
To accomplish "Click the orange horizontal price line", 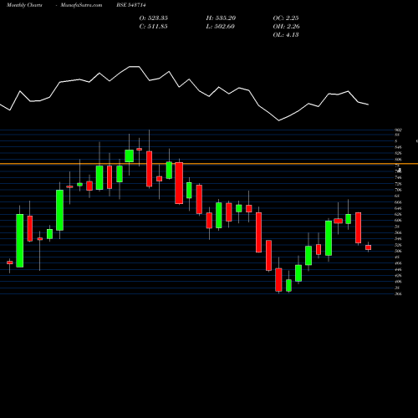I will pyautogui.click(x=209, y=164).
